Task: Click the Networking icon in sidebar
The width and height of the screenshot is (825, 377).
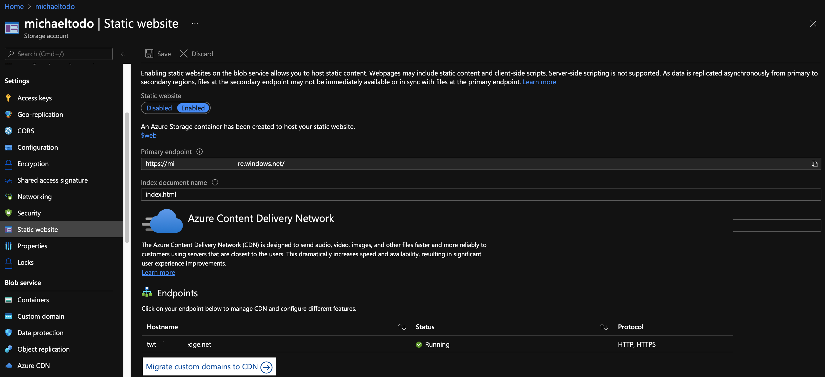Action: tap(9, 196)
